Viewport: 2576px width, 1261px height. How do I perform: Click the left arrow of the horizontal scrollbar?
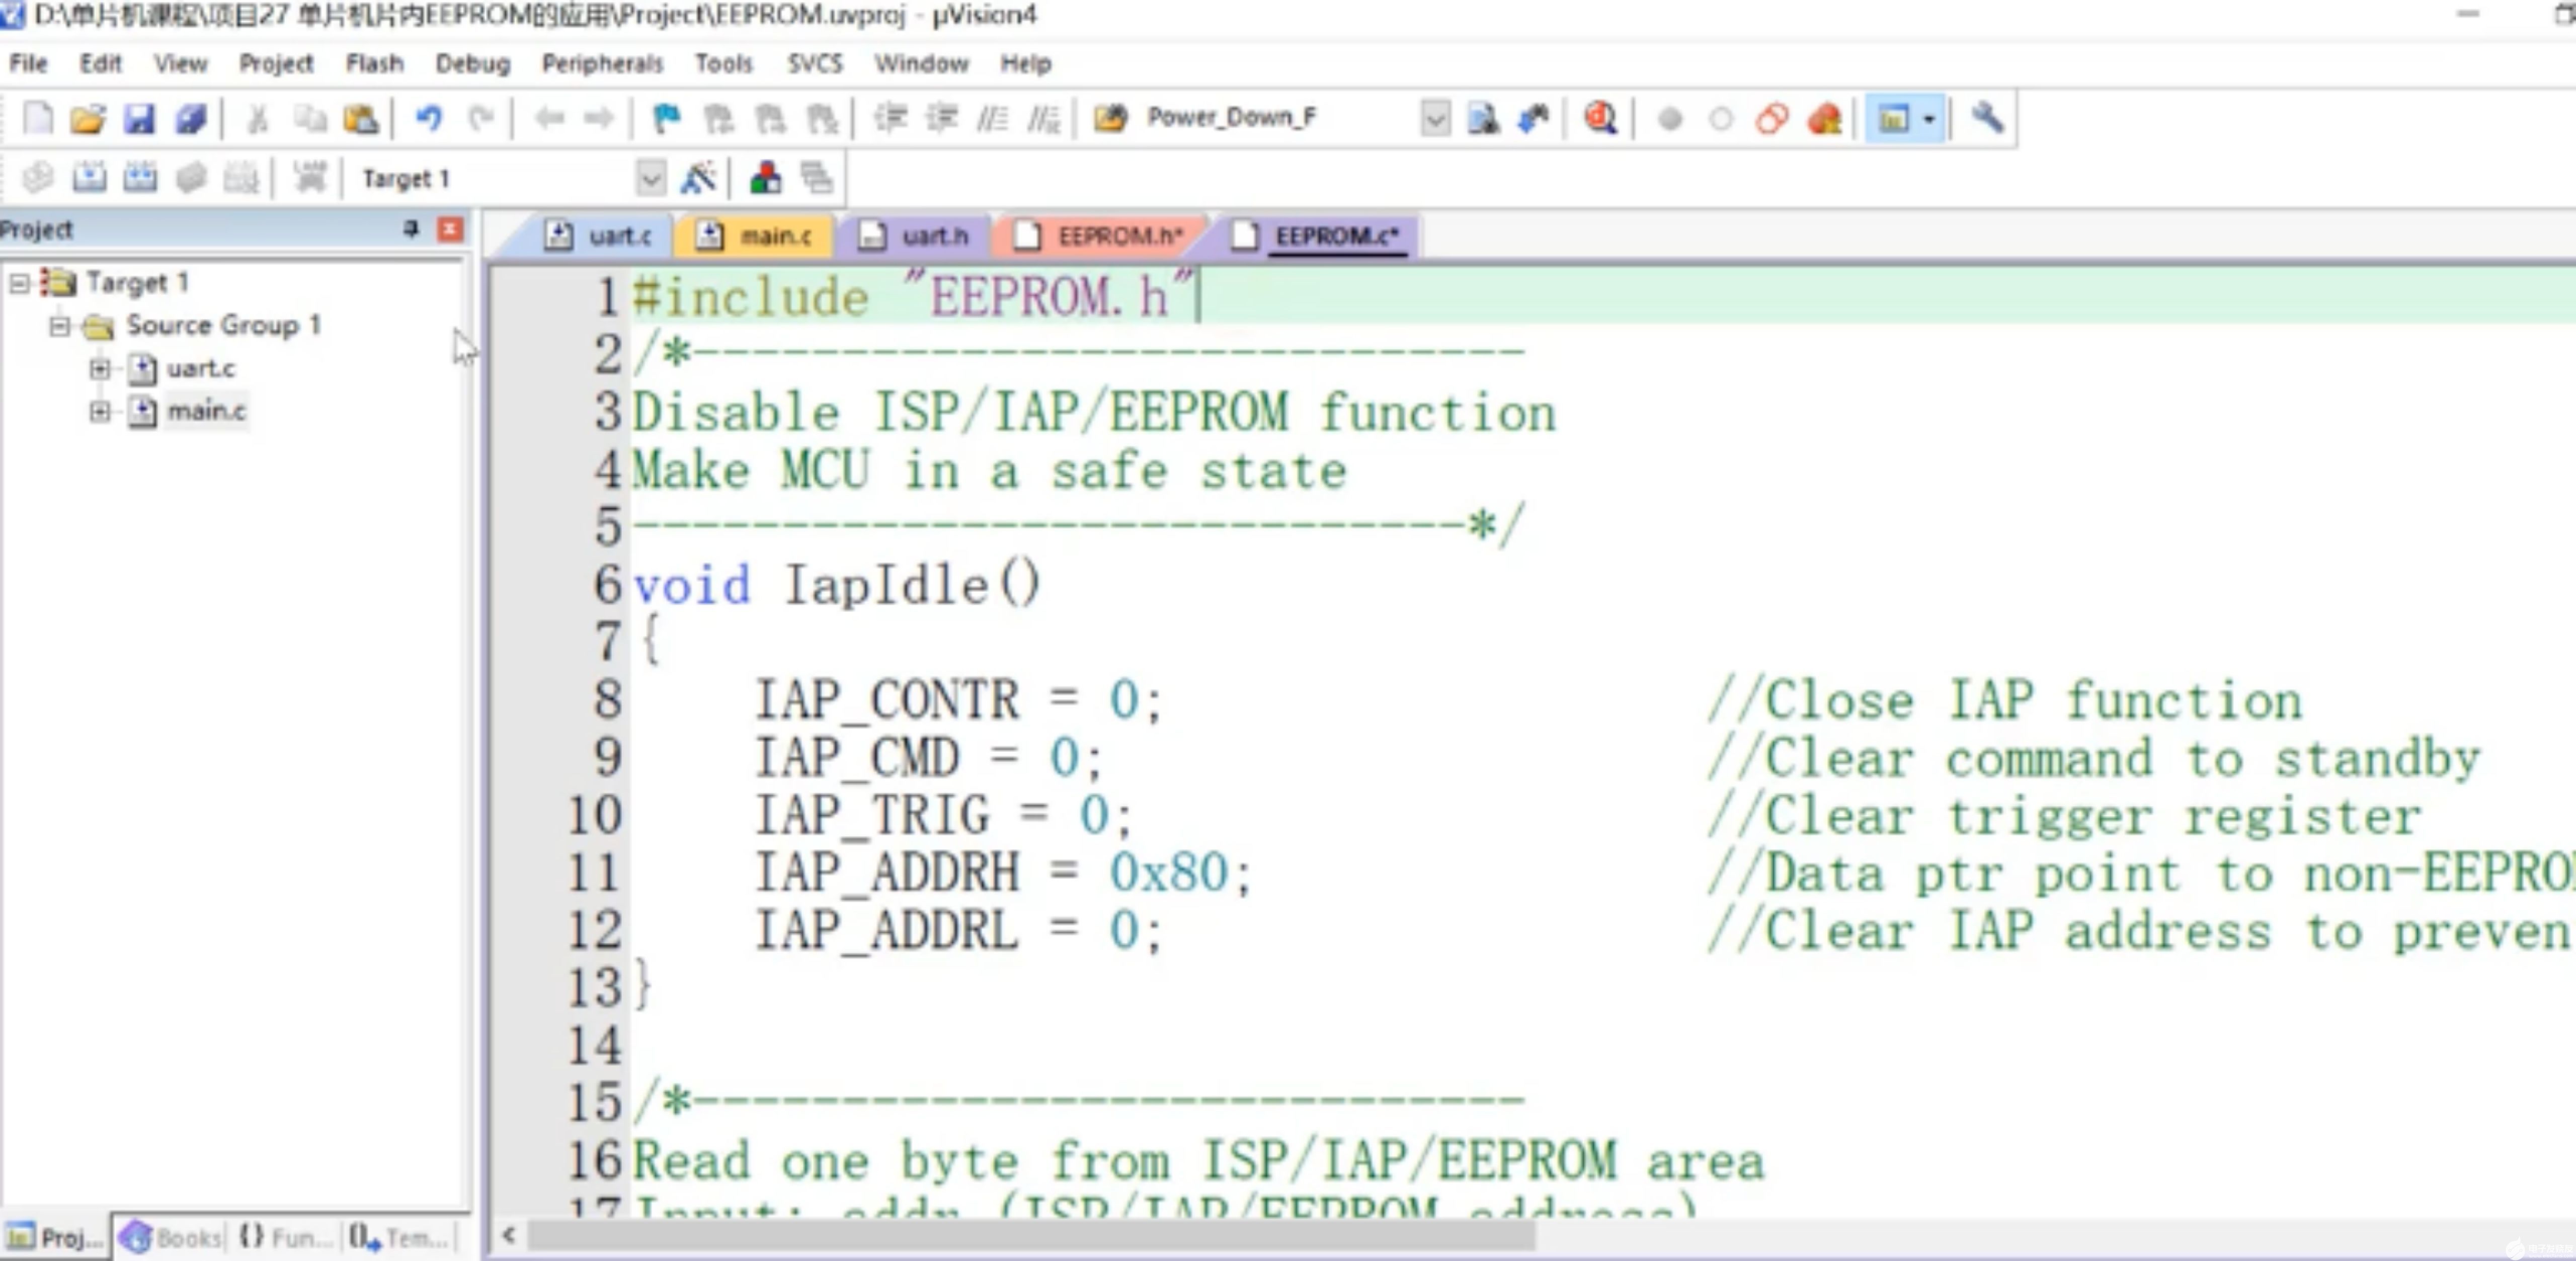[x=508, y=1236]
